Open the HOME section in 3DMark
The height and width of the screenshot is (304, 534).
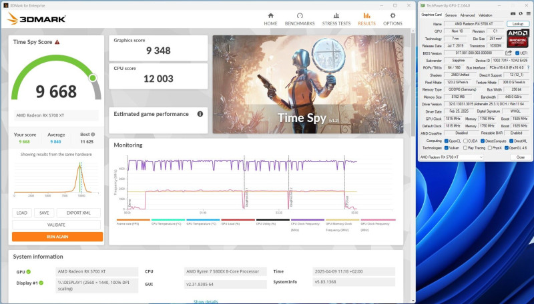tap(270, 19)
